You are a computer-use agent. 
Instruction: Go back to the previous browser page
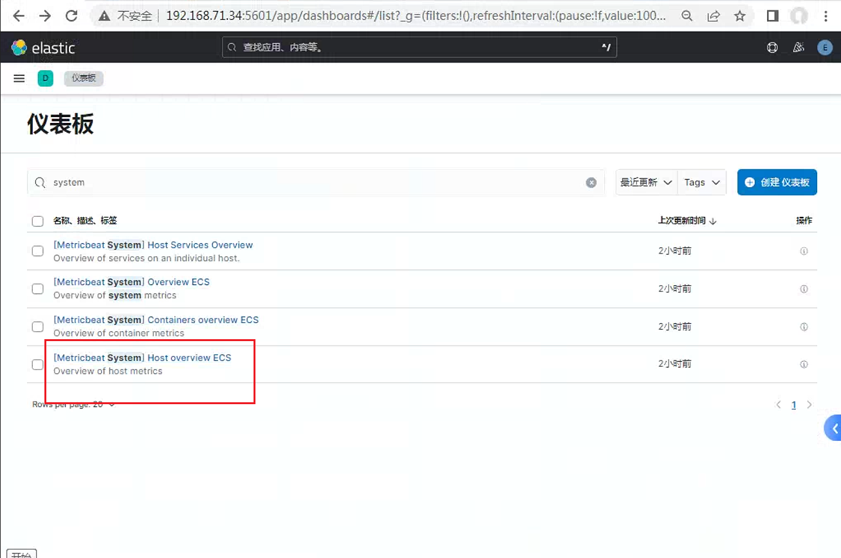[19, 16]
